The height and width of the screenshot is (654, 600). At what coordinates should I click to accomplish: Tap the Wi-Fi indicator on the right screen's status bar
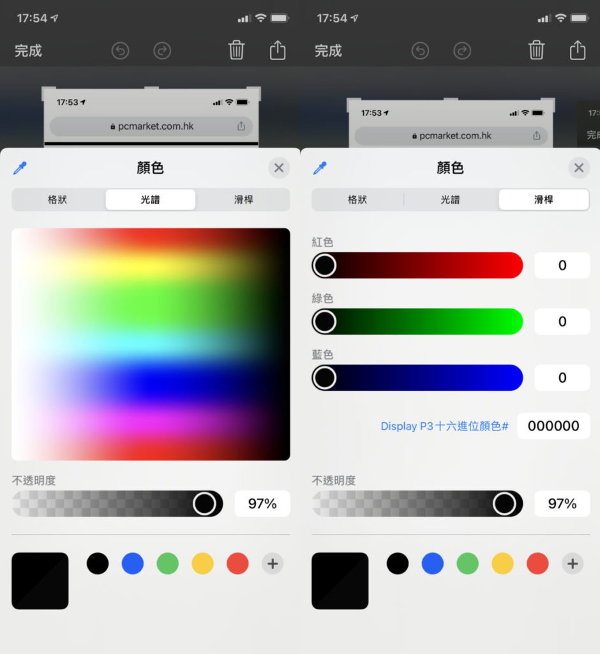tap(561, 18)
